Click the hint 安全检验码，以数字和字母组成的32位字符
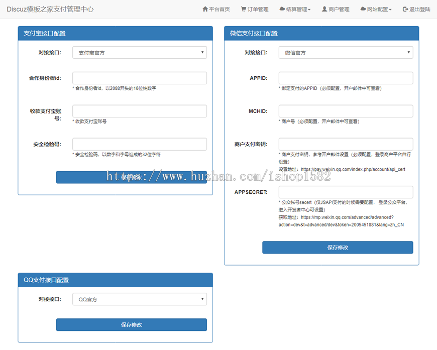Viewport: 437px width, 350px height. 117,154
